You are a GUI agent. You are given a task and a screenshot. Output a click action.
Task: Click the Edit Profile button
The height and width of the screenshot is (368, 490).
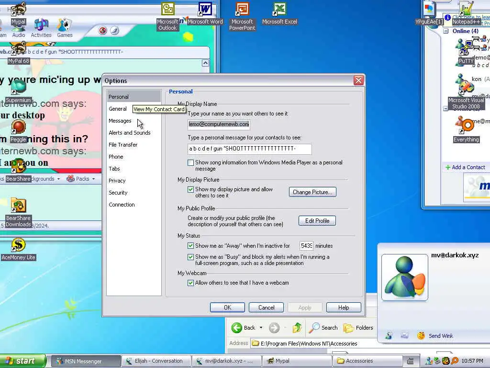[317, 220]
